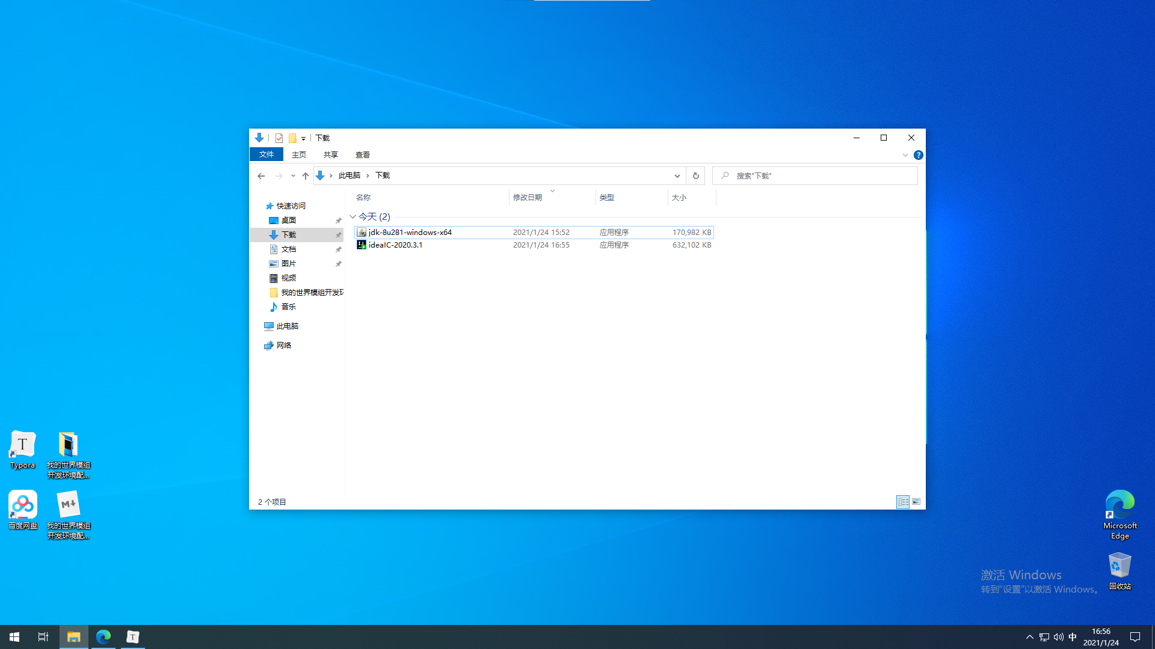
Task: Collapse the 今天 (2) group
Action: [x=353, y=217]
